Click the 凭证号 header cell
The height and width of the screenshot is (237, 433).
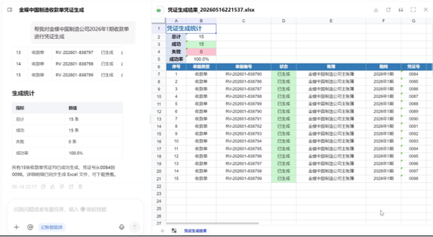tap(414, 67)
